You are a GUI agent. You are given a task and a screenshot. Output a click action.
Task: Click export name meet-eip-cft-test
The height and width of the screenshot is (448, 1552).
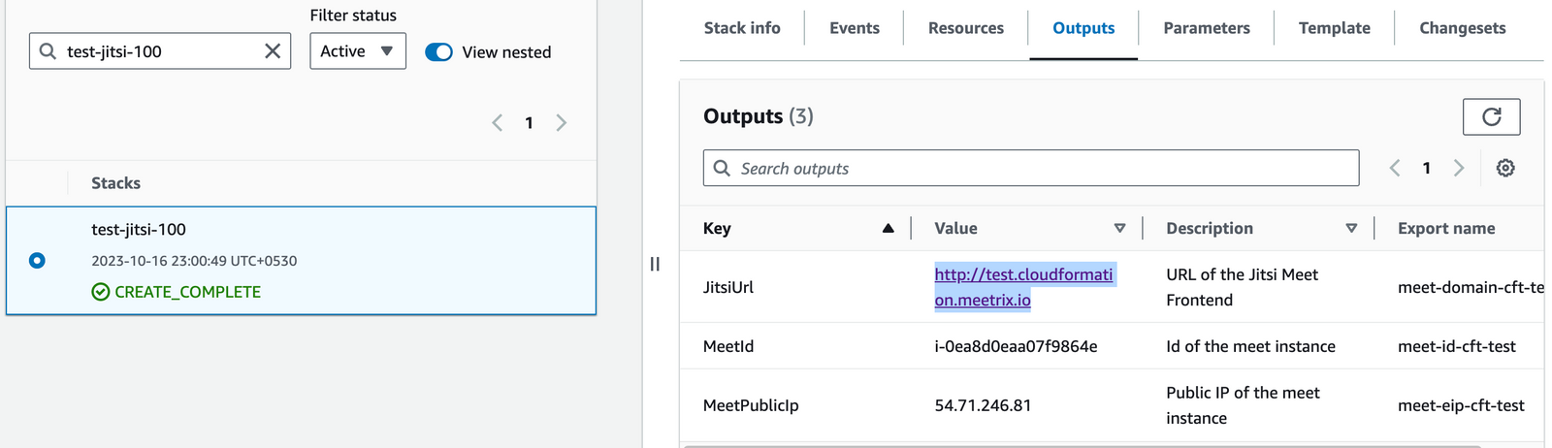tap(1461, 405)
